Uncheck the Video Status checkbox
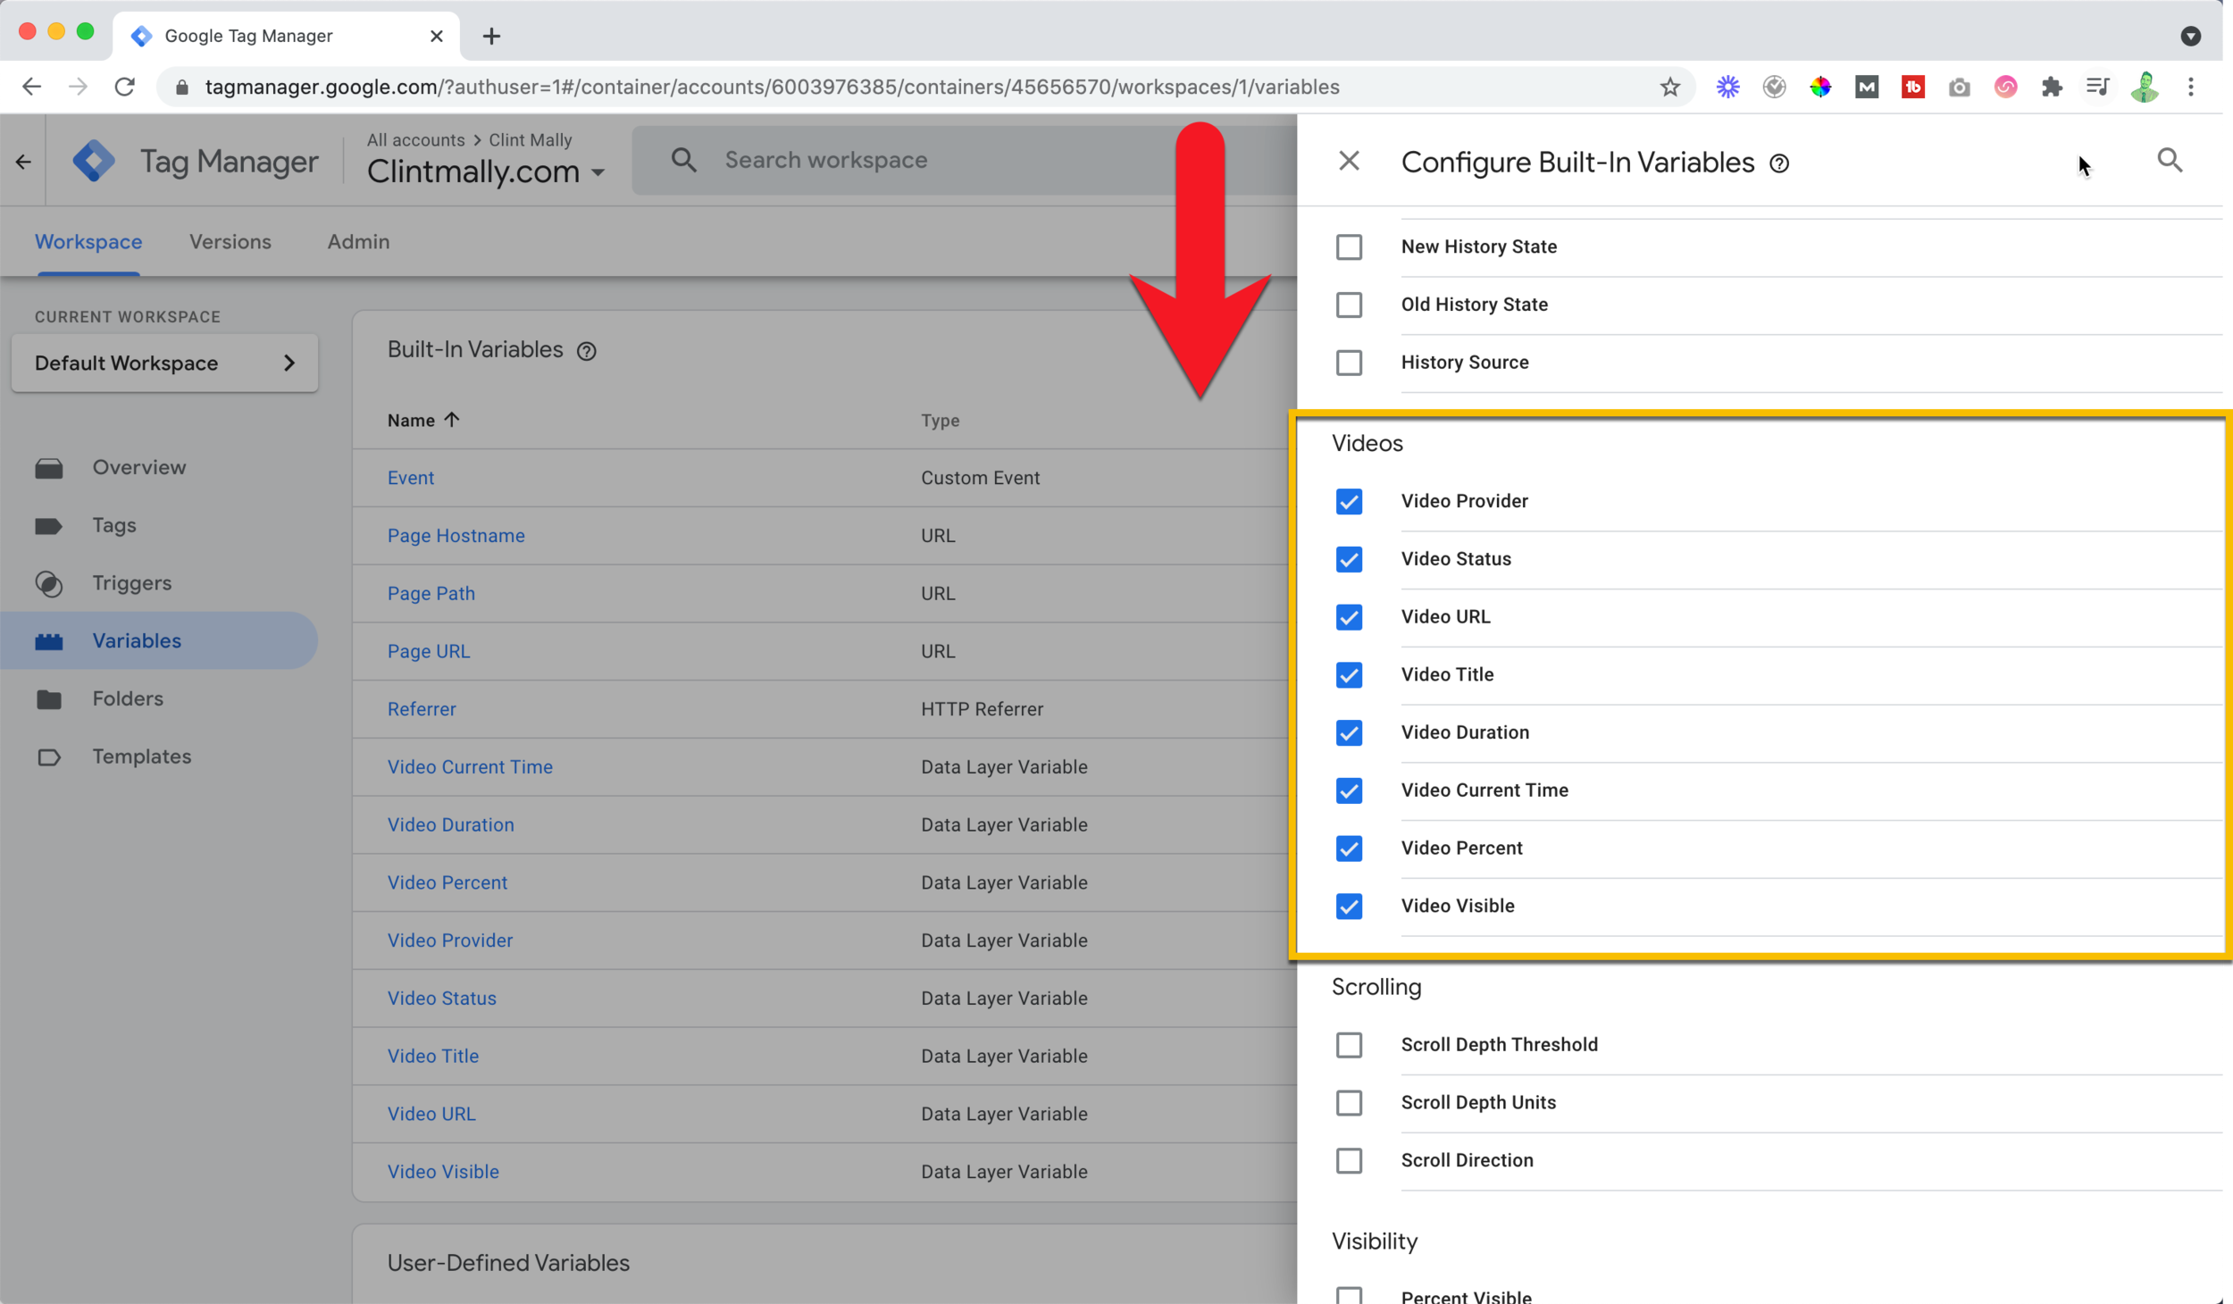Viewport: 2233px width, 1304px height. (x=1349, y=559)
